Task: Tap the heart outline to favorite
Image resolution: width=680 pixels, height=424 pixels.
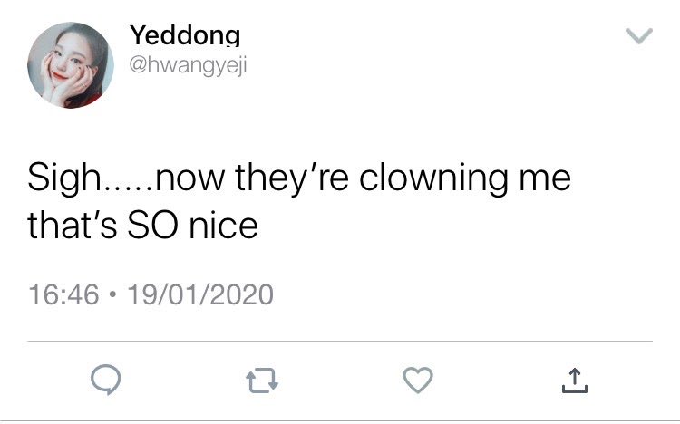Action: pos(418,381)
